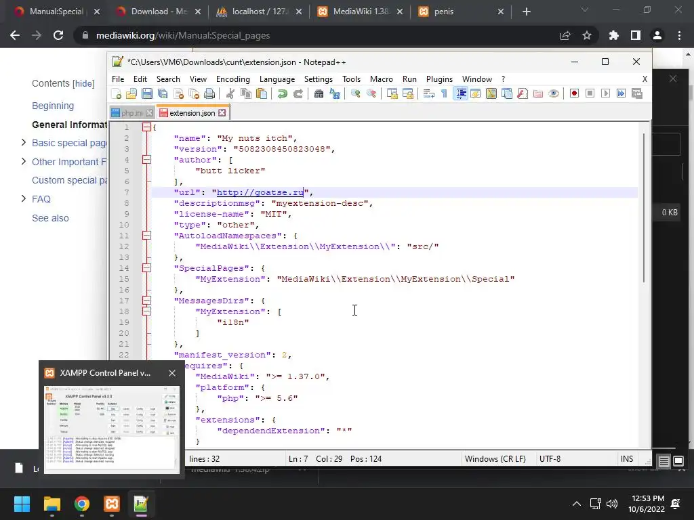The height and width of the screenshot is (520, 694).
Task: Collapse the MyExtension array fold on line 18
Action: 146,311
